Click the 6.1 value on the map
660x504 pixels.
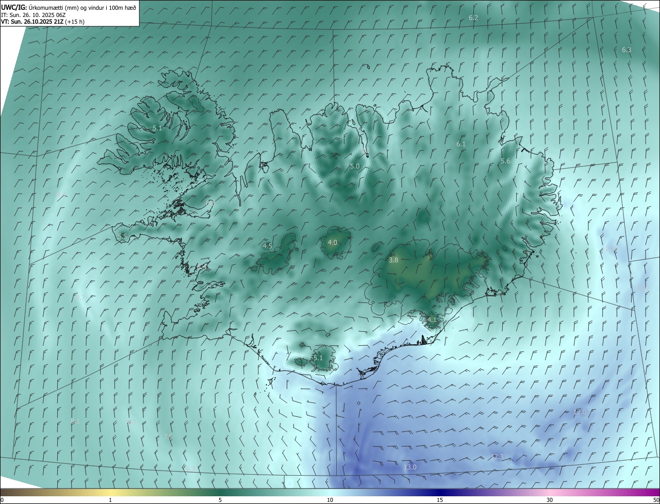click(461, 144)
